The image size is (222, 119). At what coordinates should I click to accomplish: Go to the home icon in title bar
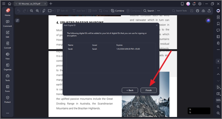(x=9, y=4)
